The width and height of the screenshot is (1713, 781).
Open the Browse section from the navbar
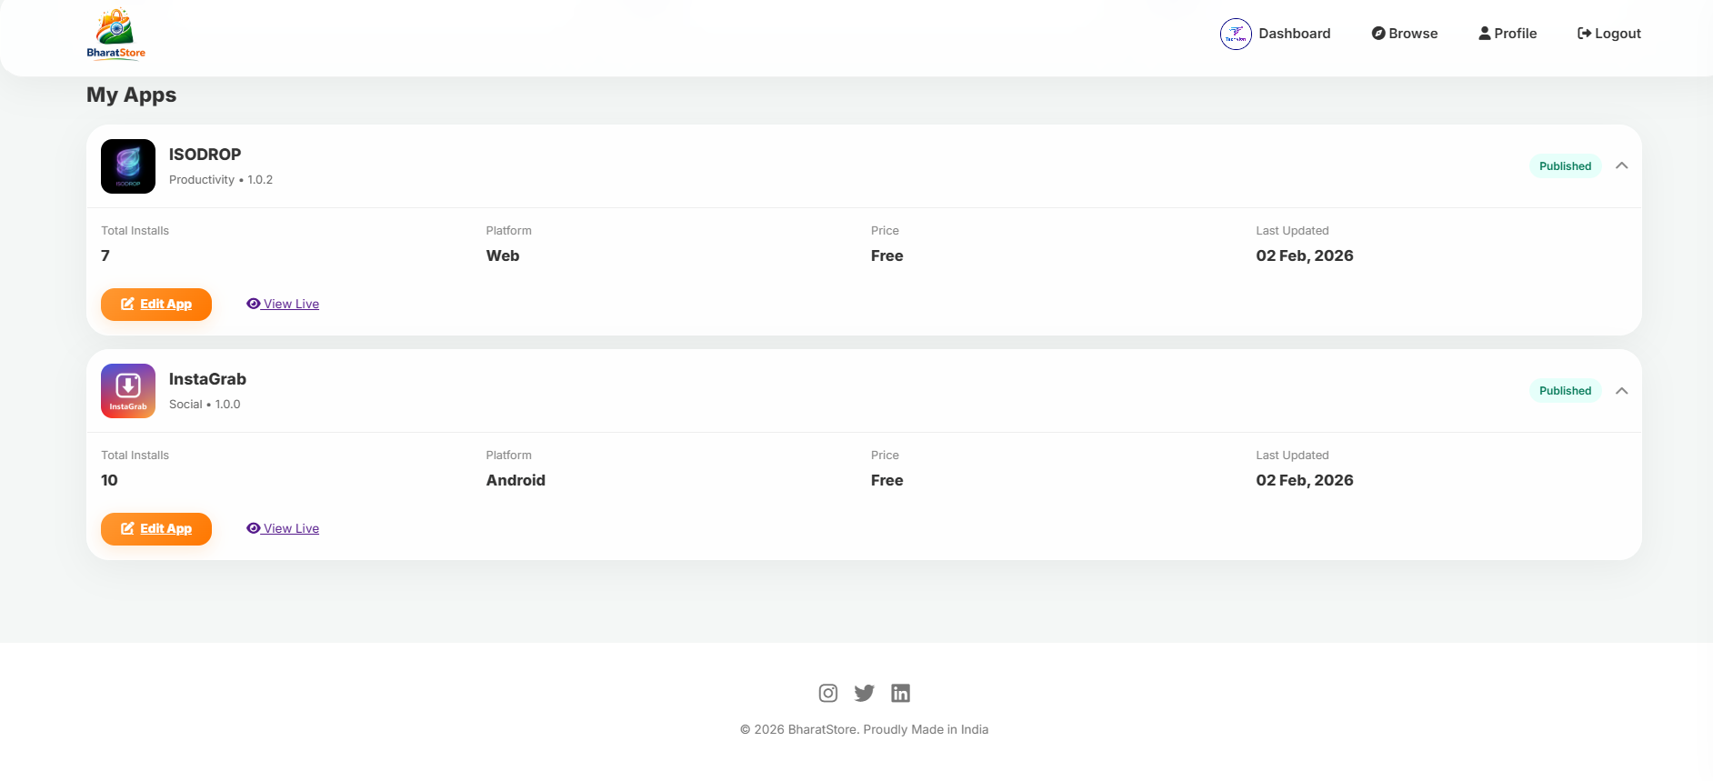point(1411,33)
